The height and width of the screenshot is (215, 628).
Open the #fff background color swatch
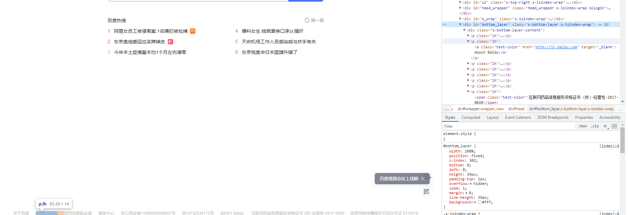click(x=480, y=202)
